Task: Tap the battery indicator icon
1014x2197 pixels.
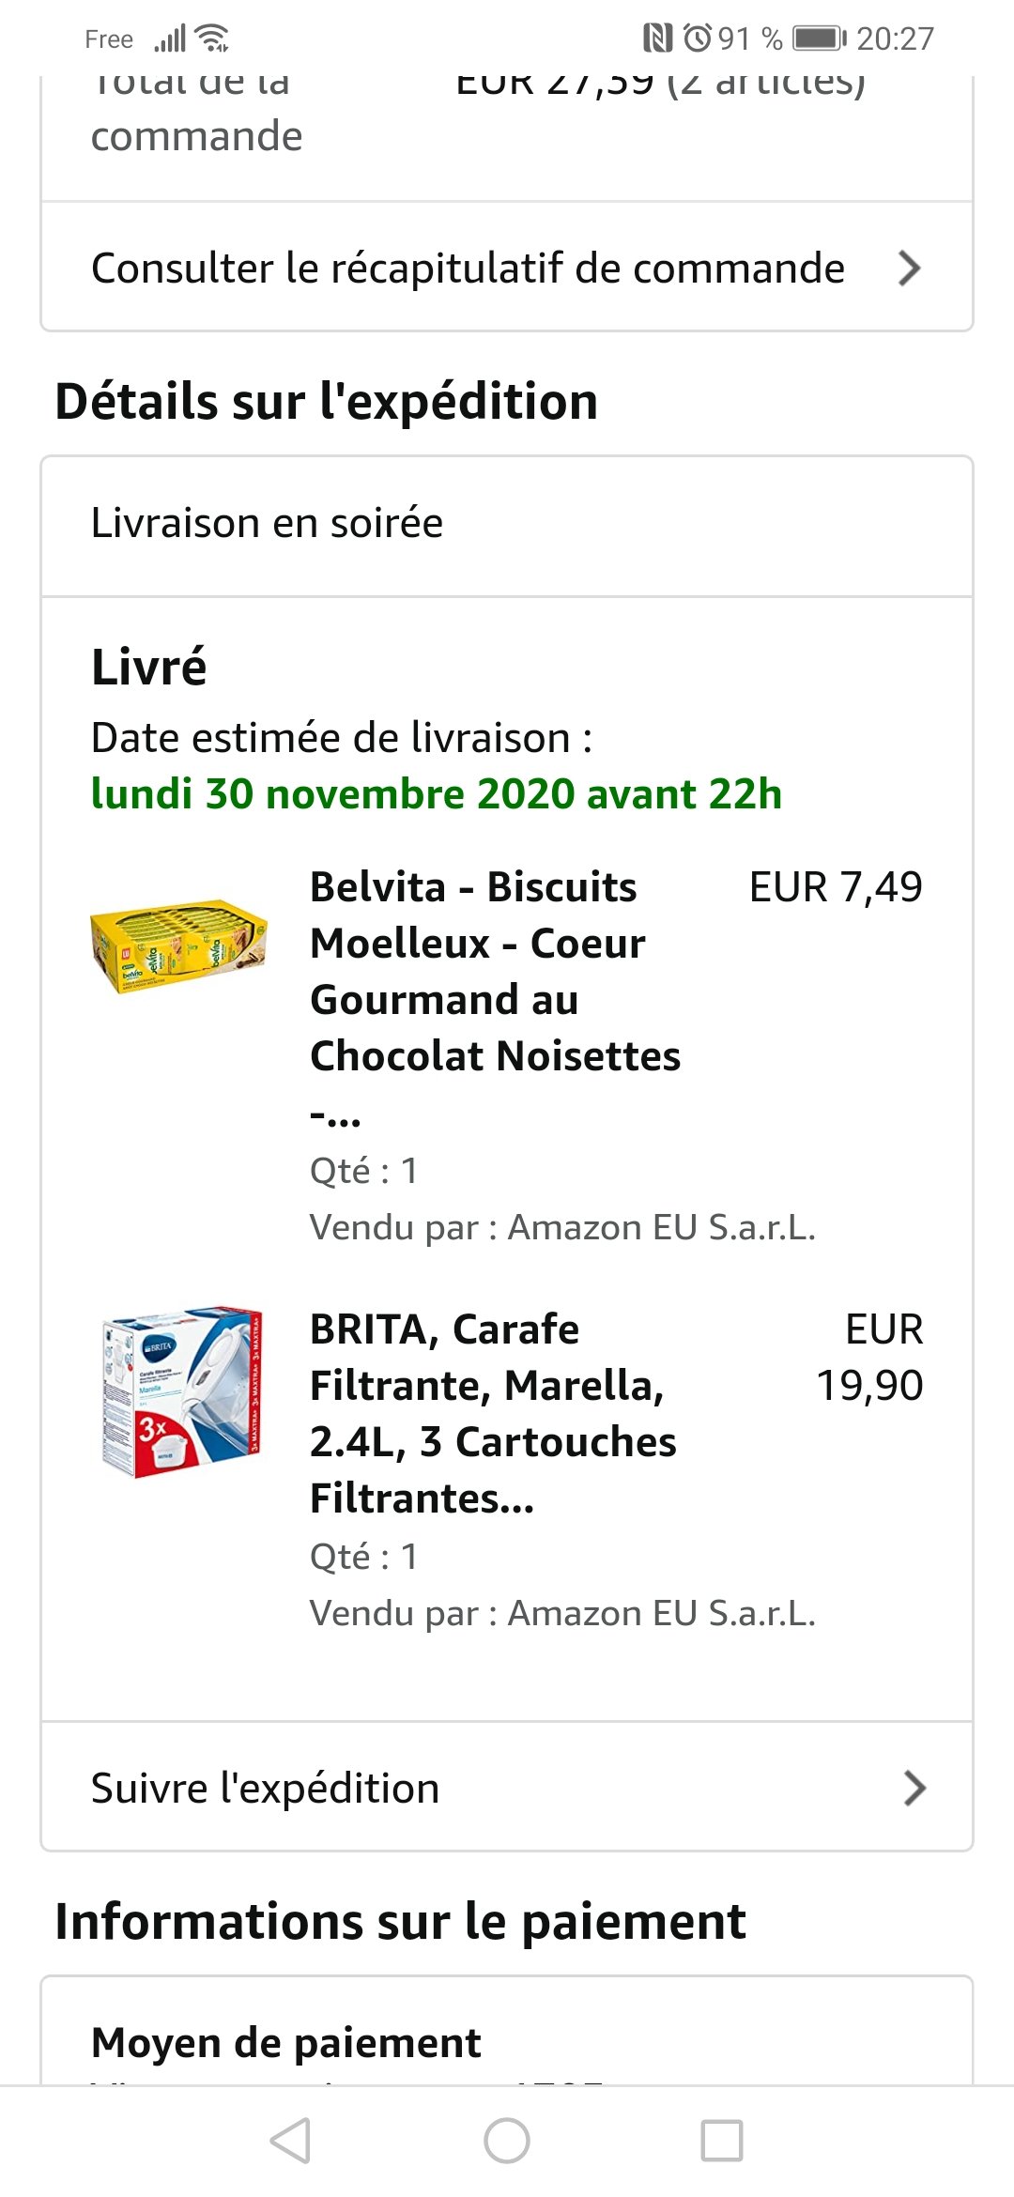Action: click(x=820, y=38)
